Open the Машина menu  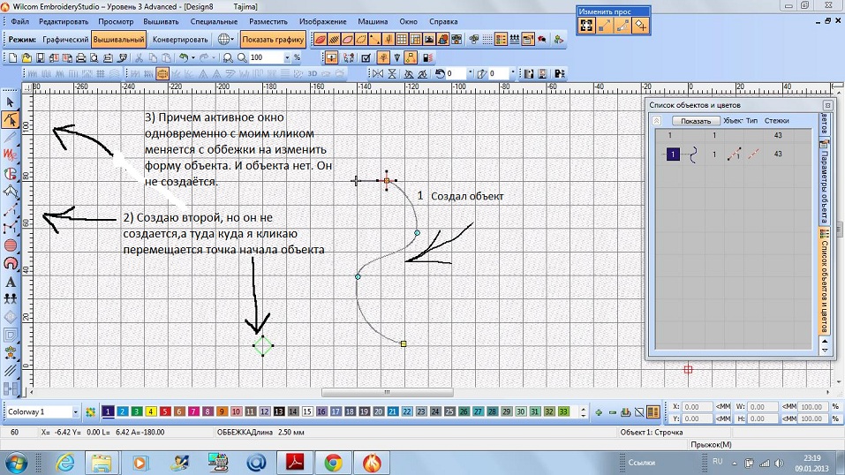tap(373, 21)
